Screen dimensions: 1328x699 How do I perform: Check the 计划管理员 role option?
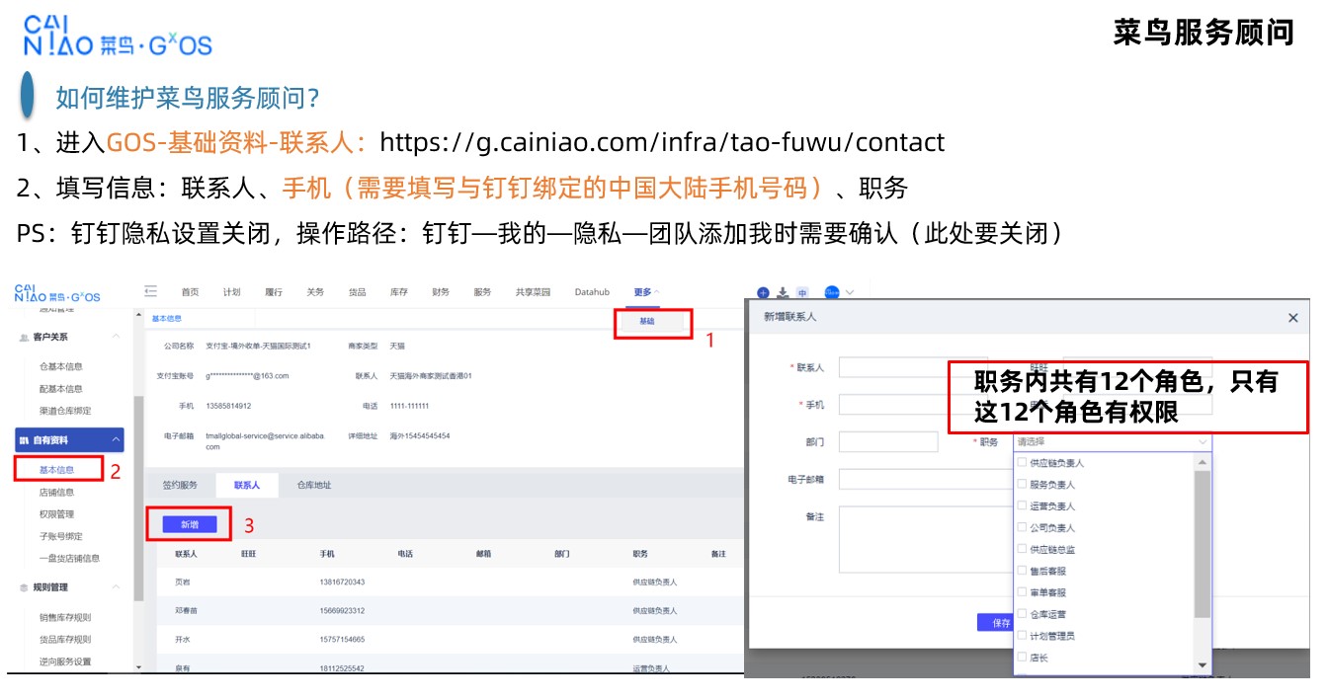pyautogui.click(x=1022, y=636)
